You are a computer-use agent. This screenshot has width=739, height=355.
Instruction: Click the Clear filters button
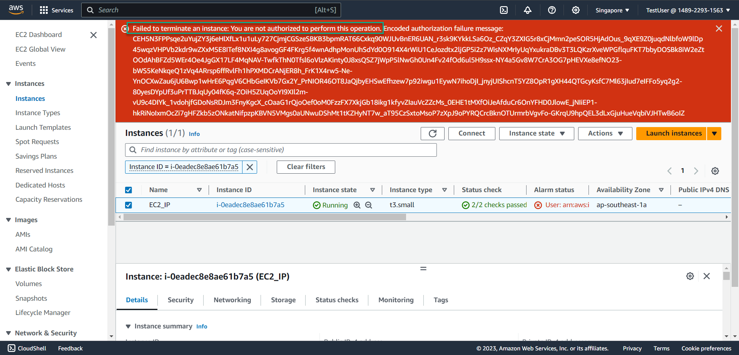(306, 167)
